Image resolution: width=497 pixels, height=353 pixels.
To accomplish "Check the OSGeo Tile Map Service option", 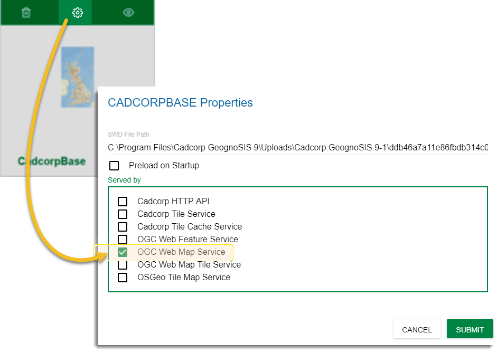I will (x=123, y=277).
